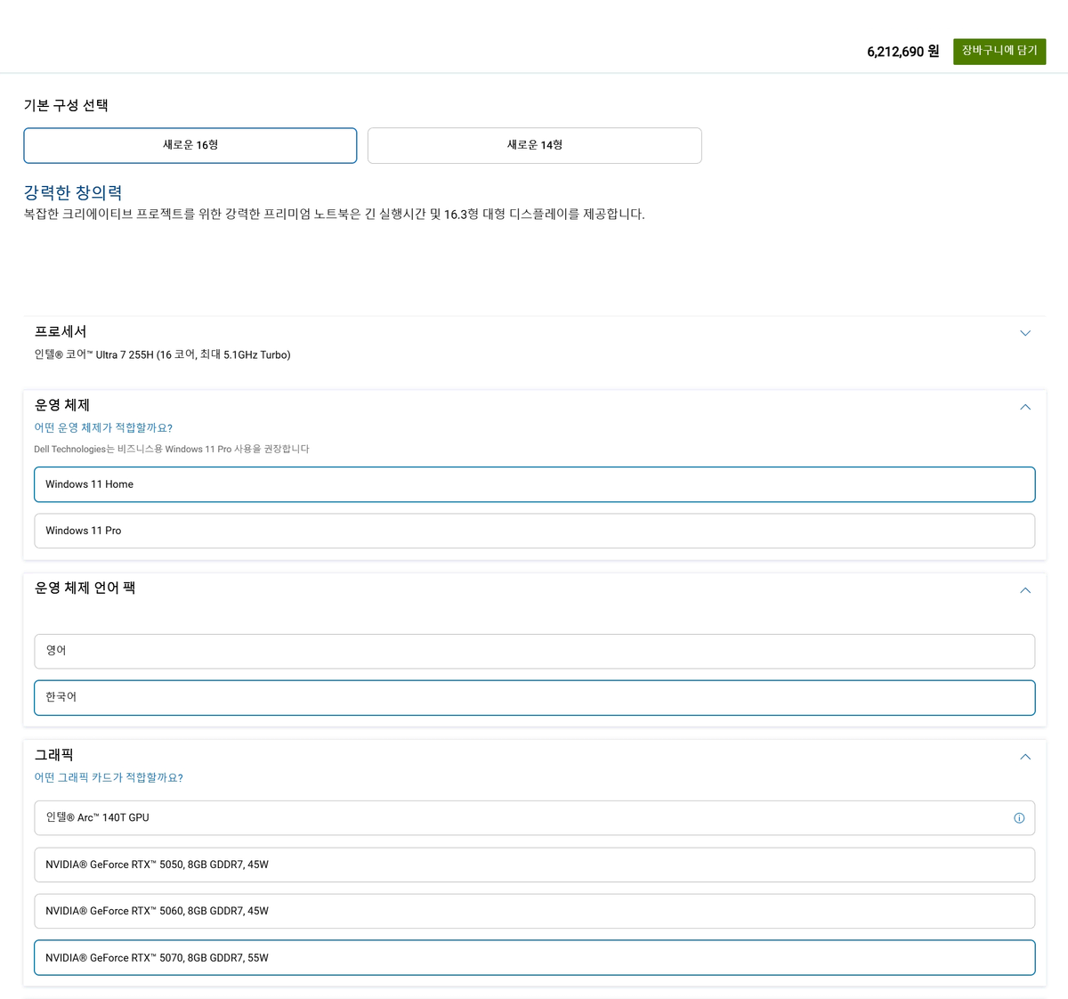Select Windows 11 Pro option
This screenshot has width=1068, height=999.
pos(535,531)
